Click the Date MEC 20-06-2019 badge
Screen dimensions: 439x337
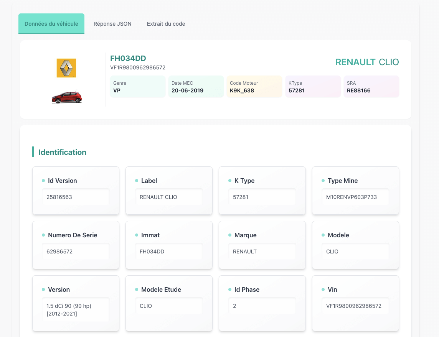196,87
